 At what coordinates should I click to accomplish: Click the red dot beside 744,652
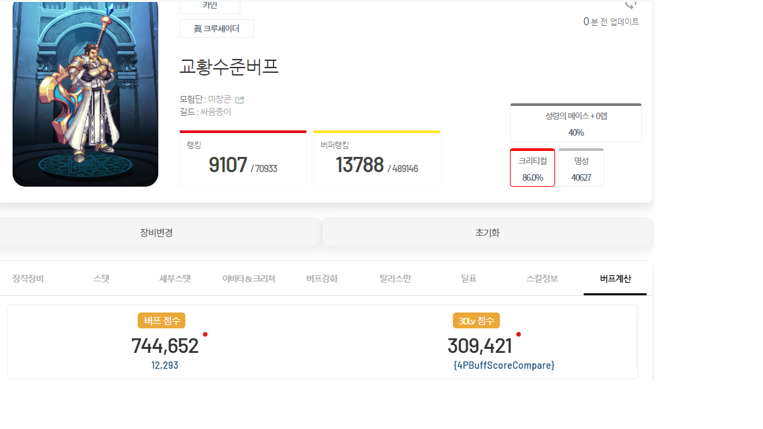(205, 334)
